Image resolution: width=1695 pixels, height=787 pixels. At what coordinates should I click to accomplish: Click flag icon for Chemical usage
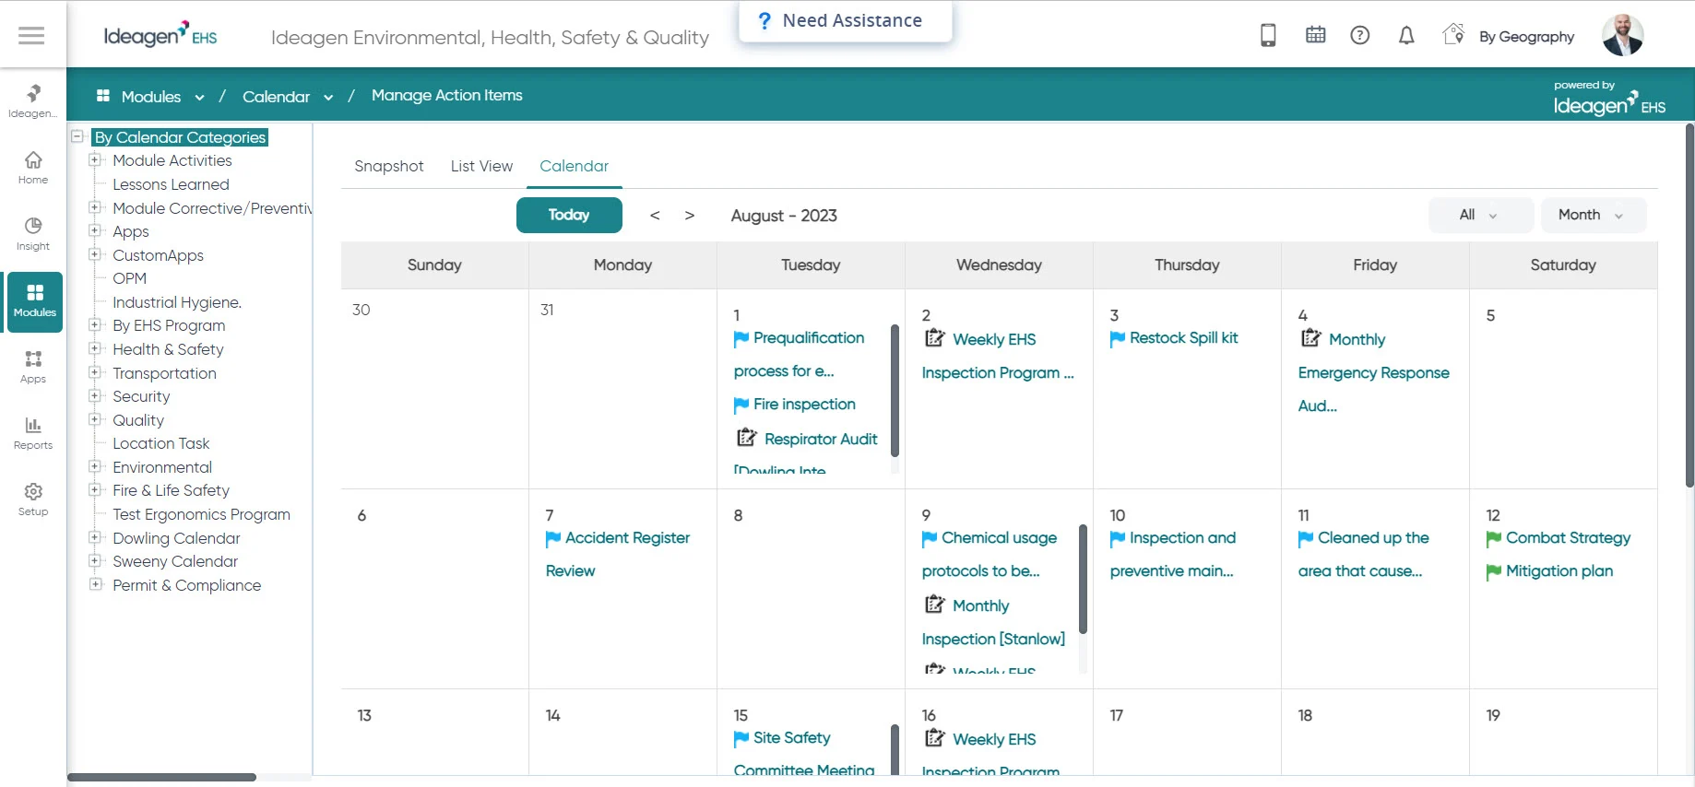click(x=930, y=539)
